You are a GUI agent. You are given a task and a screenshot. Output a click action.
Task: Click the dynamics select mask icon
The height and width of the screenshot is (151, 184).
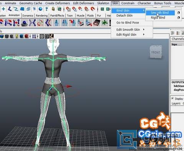tap(34, 9)
